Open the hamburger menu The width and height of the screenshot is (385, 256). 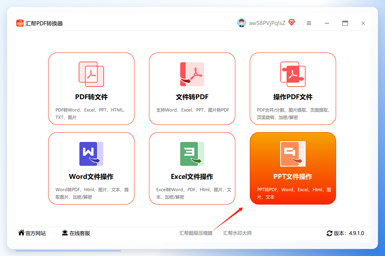tap(309, 23)
